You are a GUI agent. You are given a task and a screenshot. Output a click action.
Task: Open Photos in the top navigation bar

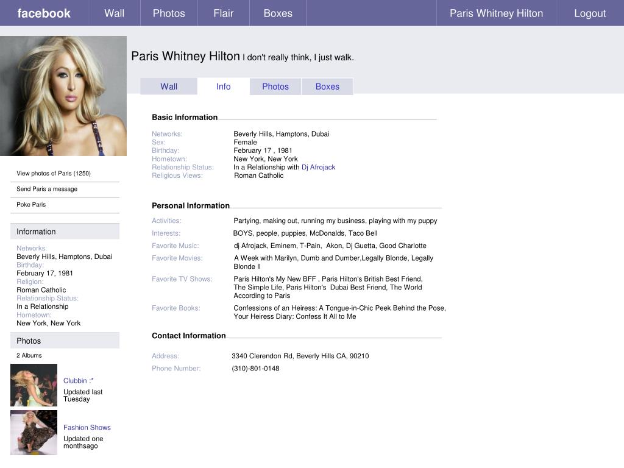point(169,13)
